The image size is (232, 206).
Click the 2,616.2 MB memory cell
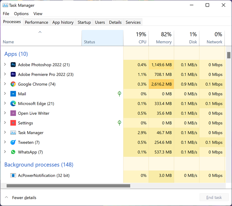pyautogui.click(x=161, y=84)
